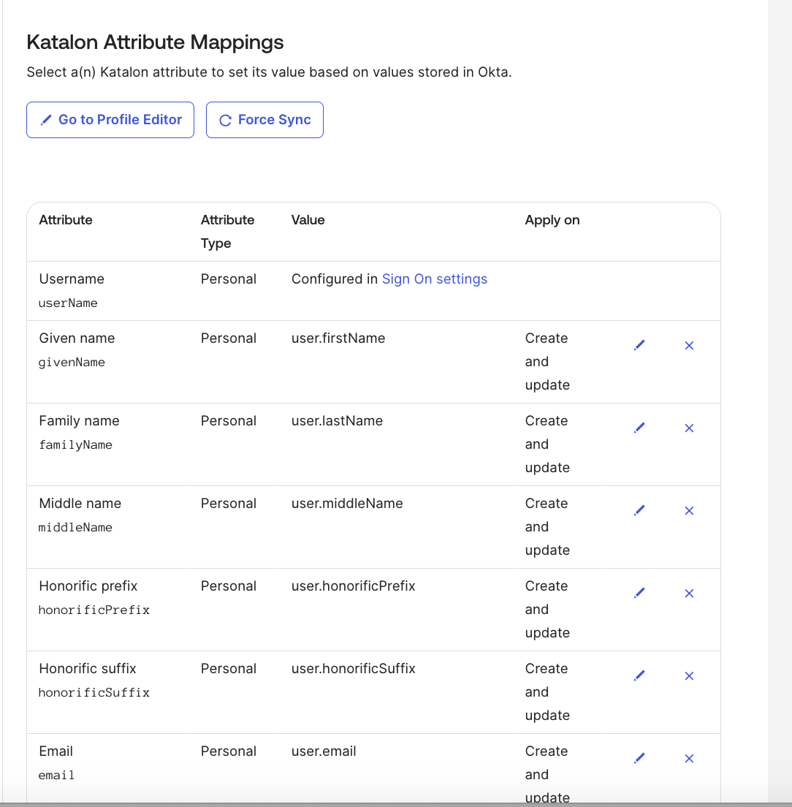The height and width of the screenshot is (807, 792).
Task: Click the Value column header
Action: click(x=308, y=220)
